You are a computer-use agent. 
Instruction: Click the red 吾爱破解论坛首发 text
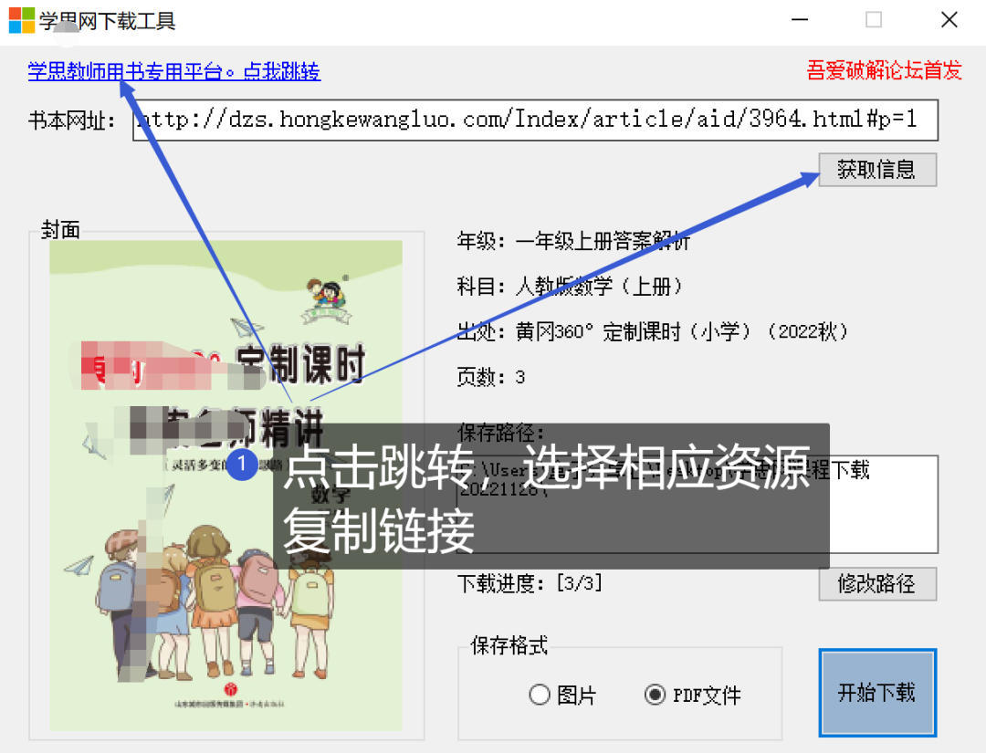pos(884,70)
